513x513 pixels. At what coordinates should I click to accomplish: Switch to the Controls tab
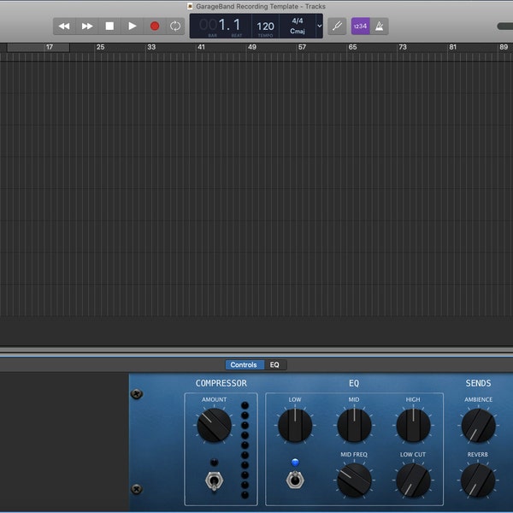click(244, 365)
